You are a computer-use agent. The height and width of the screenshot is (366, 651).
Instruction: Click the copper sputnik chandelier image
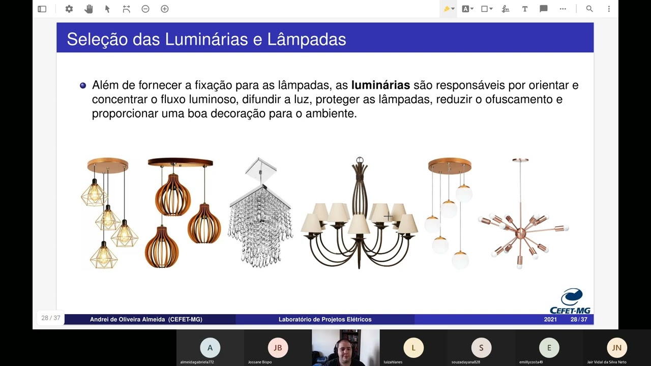pos(523,213)
